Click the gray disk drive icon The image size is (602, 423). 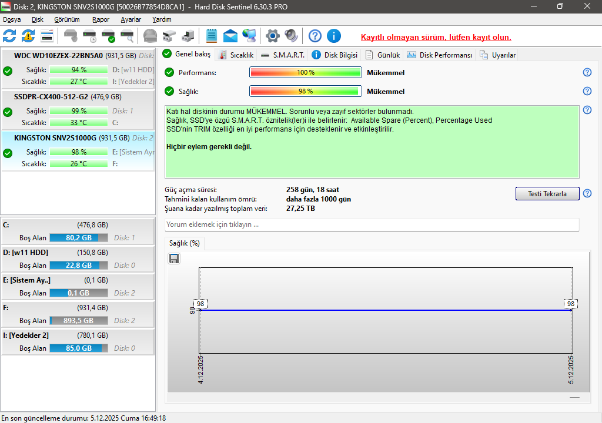150,36
